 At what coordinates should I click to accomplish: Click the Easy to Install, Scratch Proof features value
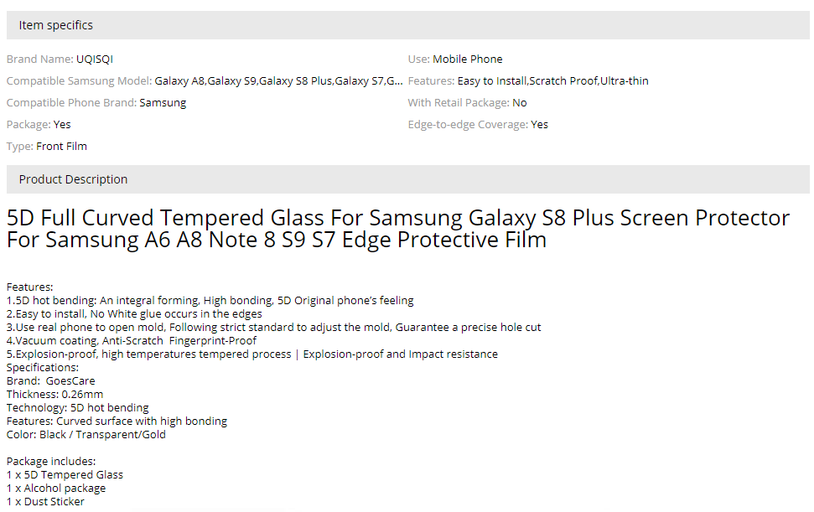552,81
